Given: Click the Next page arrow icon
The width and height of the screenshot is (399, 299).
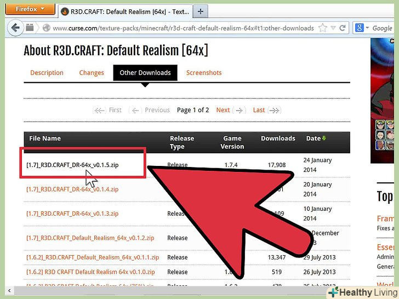Looking at the screenshot, I should 239,111.
